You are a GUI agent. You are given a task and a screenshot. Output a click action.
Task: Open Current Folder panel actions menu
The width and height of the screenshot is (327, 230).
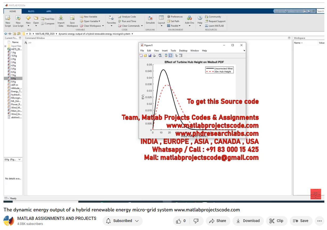click(x=20, y=38)
